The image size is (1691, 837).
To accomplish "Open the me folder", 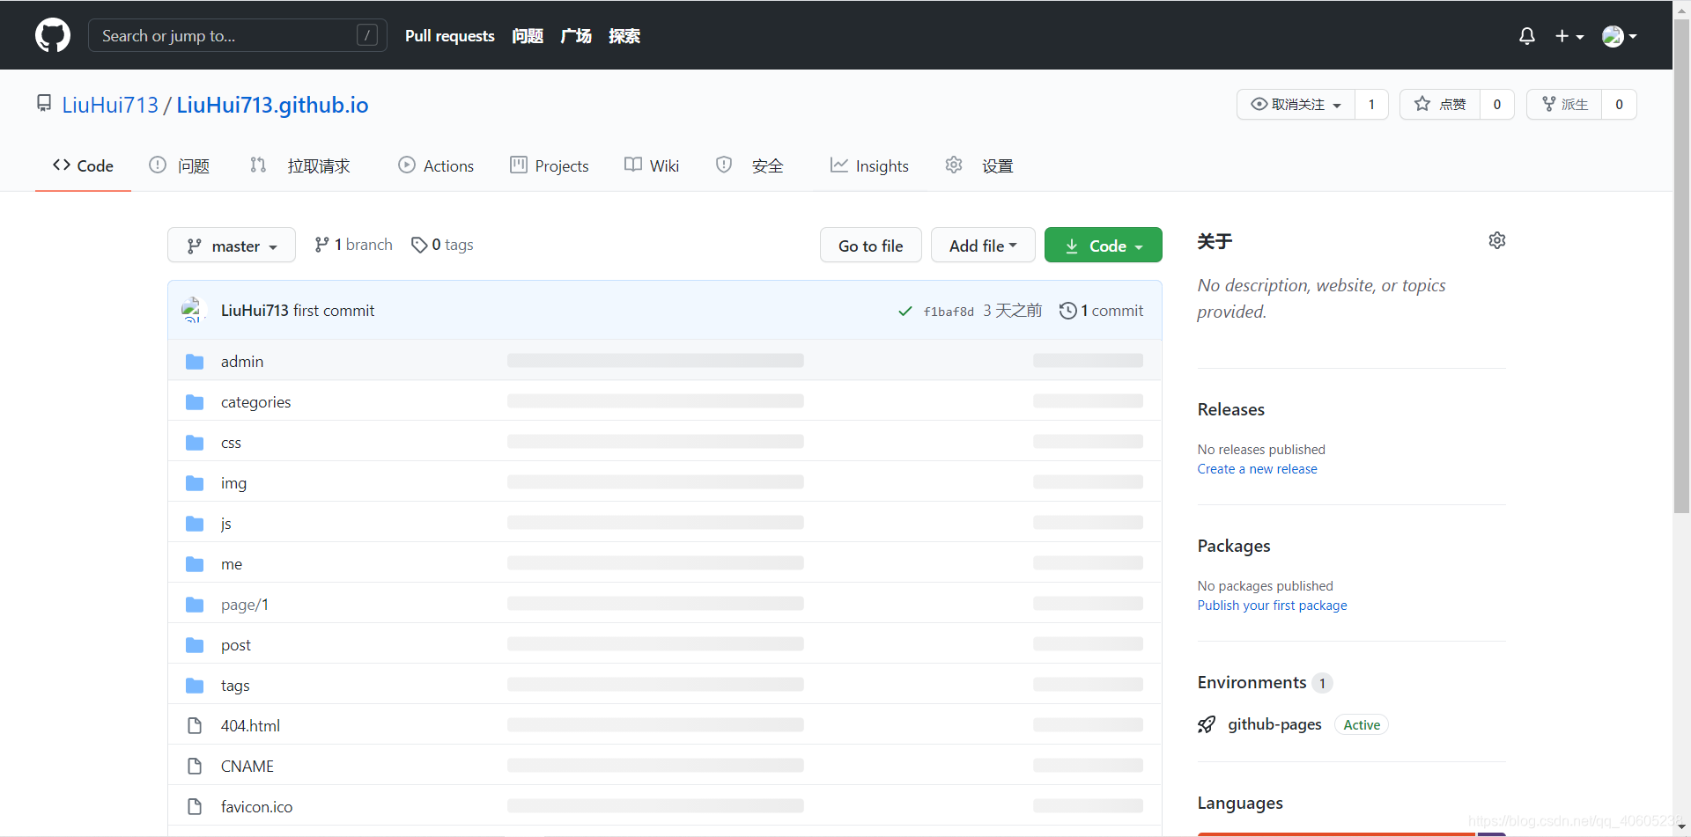I will [x=232, y=564].
